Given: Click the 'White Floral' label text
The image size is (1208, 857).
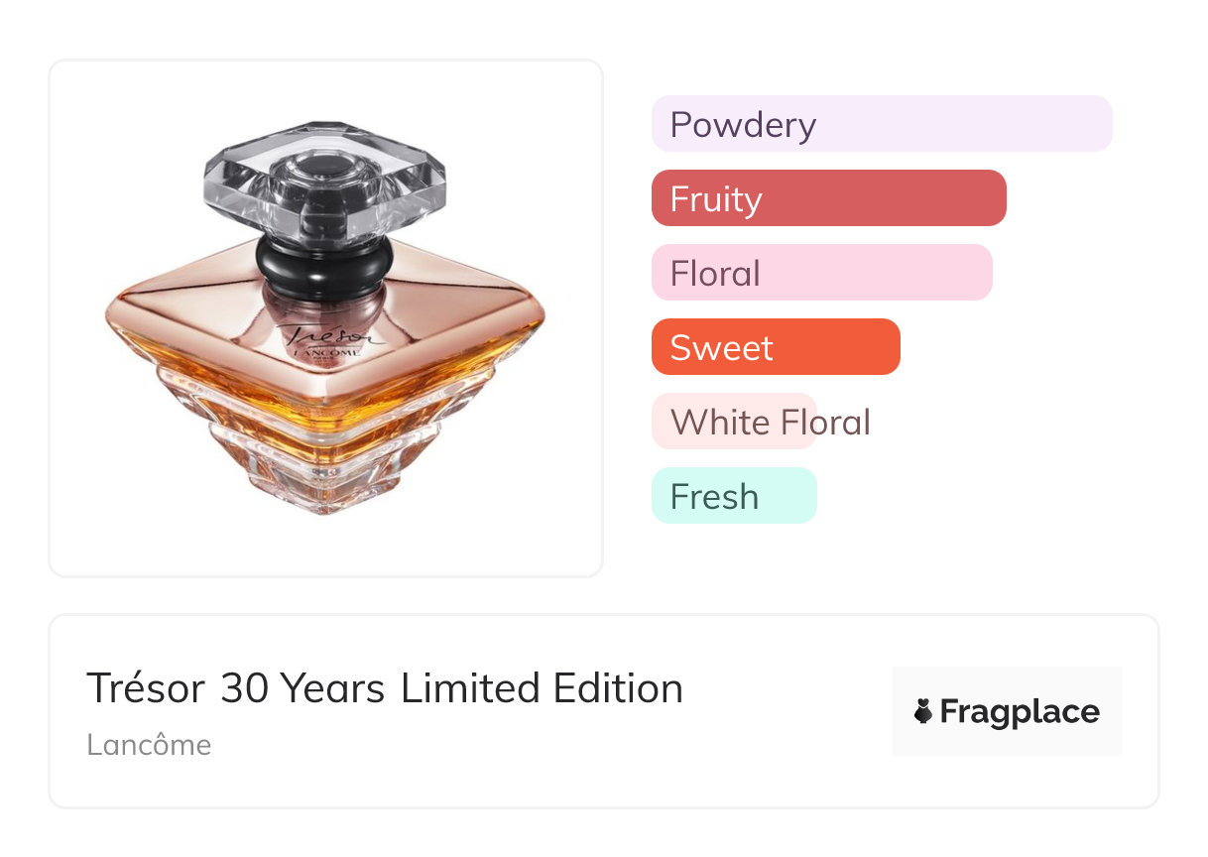Looking at the screenshot, I should 770,423.
